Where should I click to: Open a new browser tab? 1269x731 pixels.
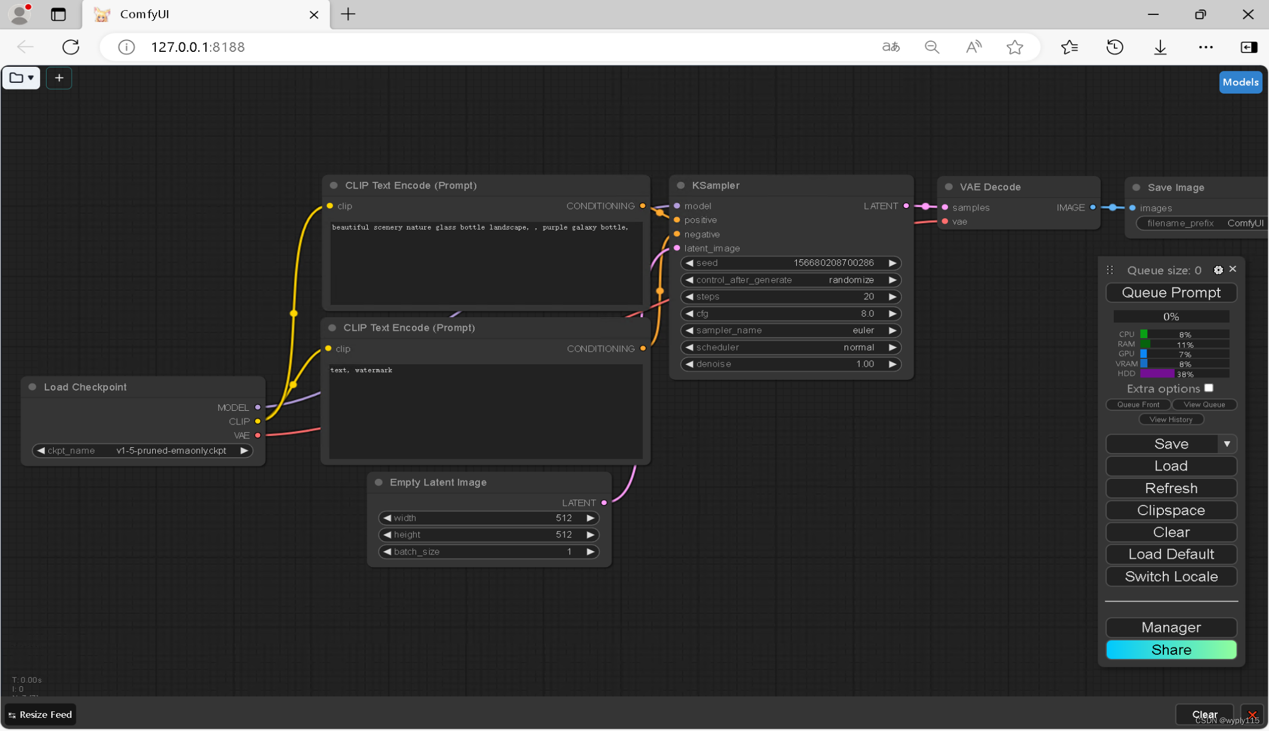(x=348, y=14)
